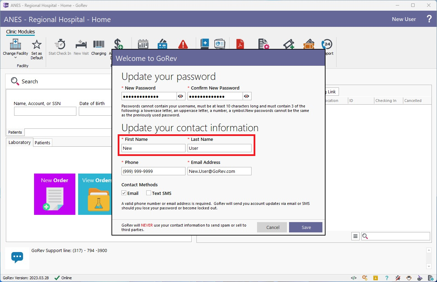This screenshot has height=282, width=437.
Task: Click the magnifier icon beside Search heading
Action: (x=15, y=81)
